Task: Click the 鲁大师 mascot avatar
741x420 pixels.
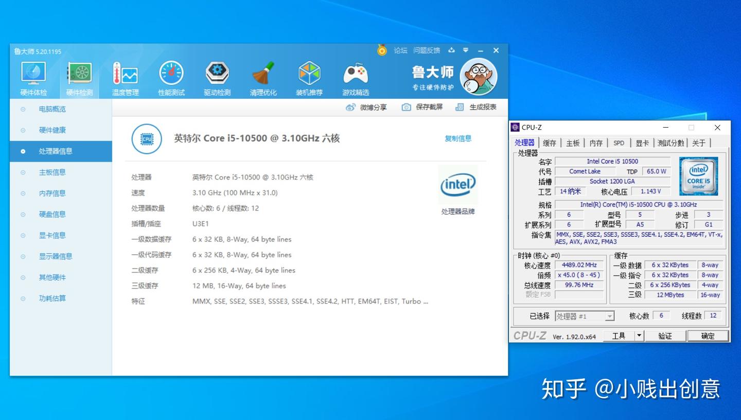Action: (x=478, y=76)
